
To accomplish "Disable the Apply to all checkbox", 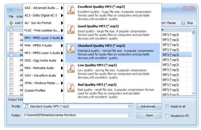I will coord(167,107).
